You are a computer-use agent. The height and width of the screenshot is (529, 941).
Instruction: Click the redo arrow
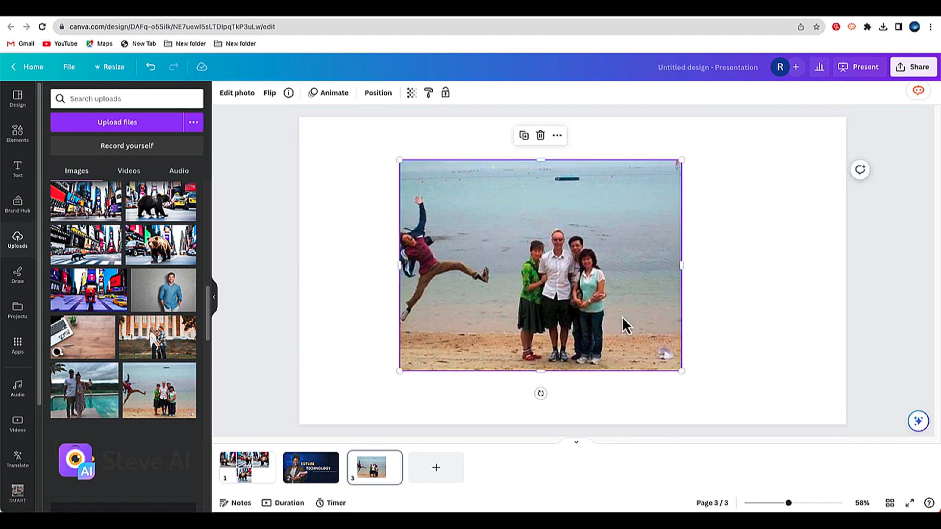coord(173,67)
